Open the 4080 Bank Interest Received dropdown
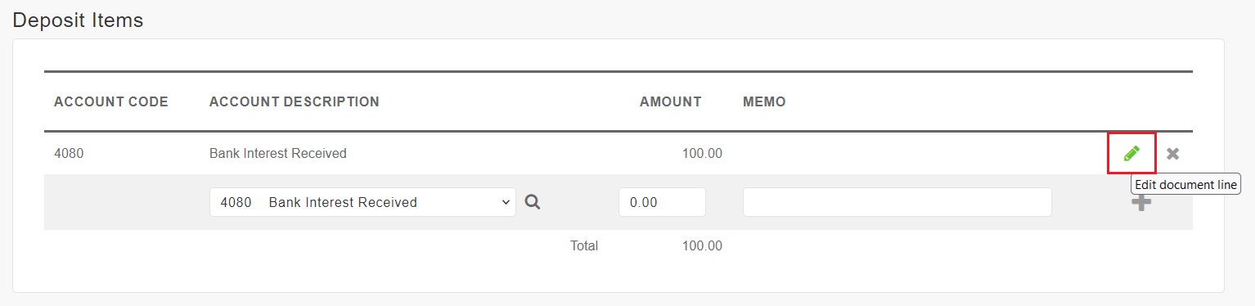 tap(362, 202)
